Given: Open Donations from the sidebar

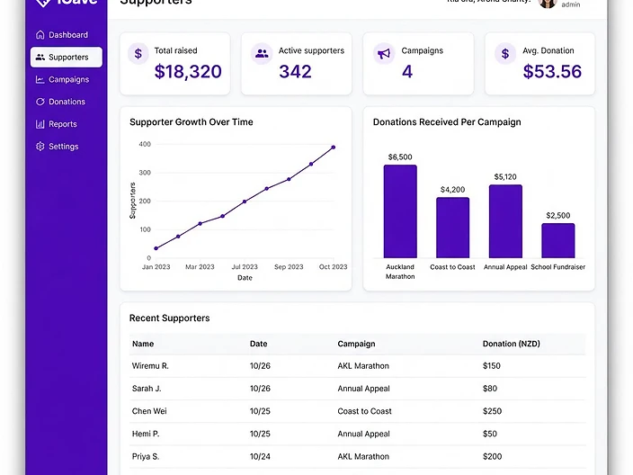Looking at the screenshot, I should (67, 102).
